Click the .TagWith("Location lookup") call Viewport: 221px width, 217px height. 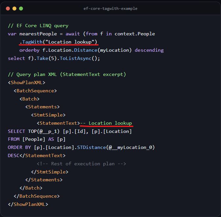58,42
